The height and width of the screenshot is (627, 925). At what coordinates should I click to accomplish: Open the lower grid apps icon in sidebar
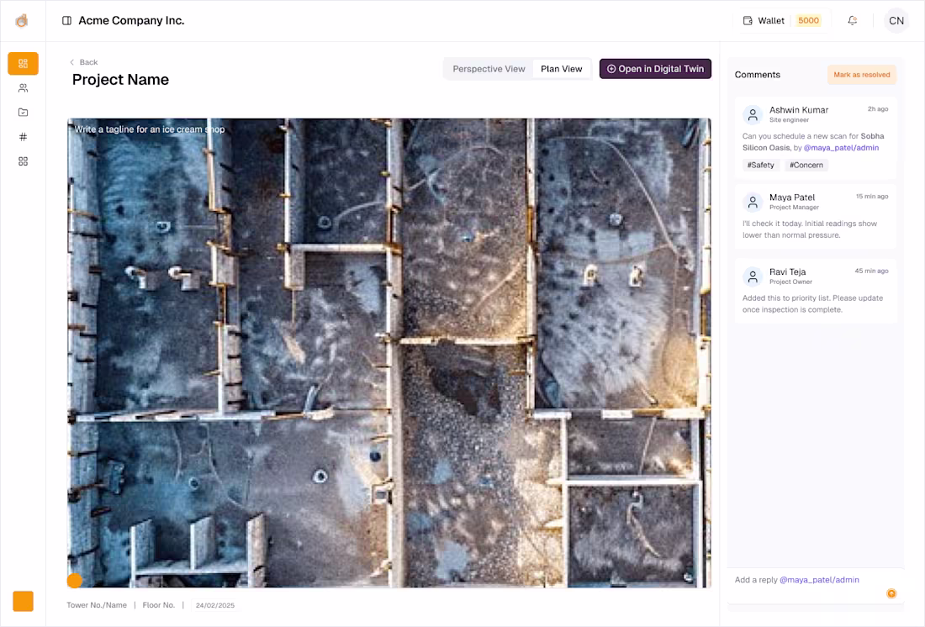23,161
